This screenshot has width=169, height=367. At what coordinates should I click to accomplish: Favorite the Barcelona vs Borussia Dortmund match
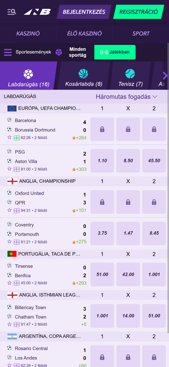pyautogui.click(x=9, y=137)
